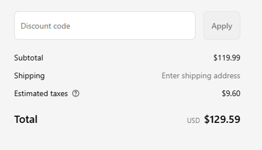The width and height of the screenshot is (262, 150).
Task: Click the $119.99 subtotal amount
Action: [x=227, y=58]
